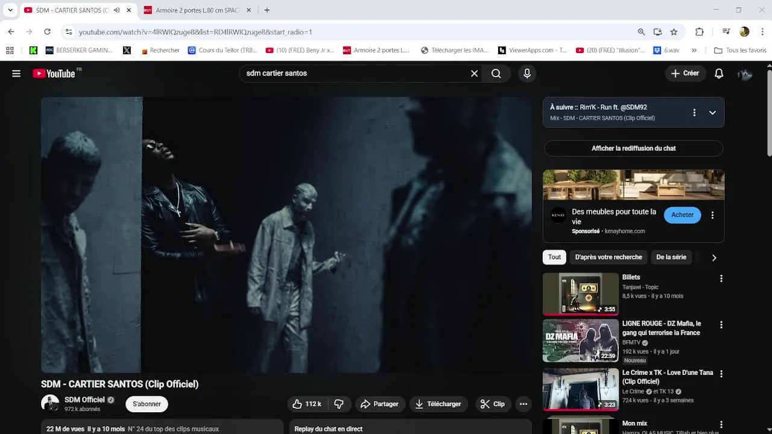Switch to the Armoire 2 portes tab
Viewport: 772px width, 434px height.
pyautogui.click(x=198, y=10)
